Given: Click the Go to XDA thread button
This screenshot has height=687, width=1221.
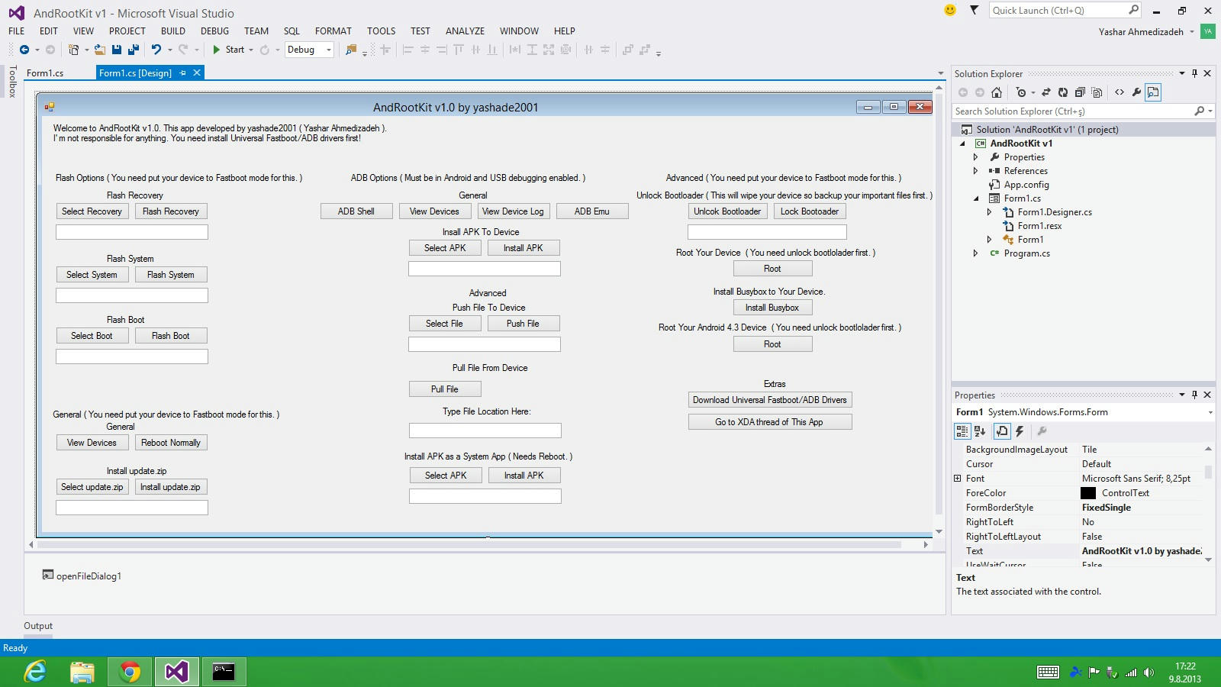Looking at the screenshot, I should click(769, 422).
